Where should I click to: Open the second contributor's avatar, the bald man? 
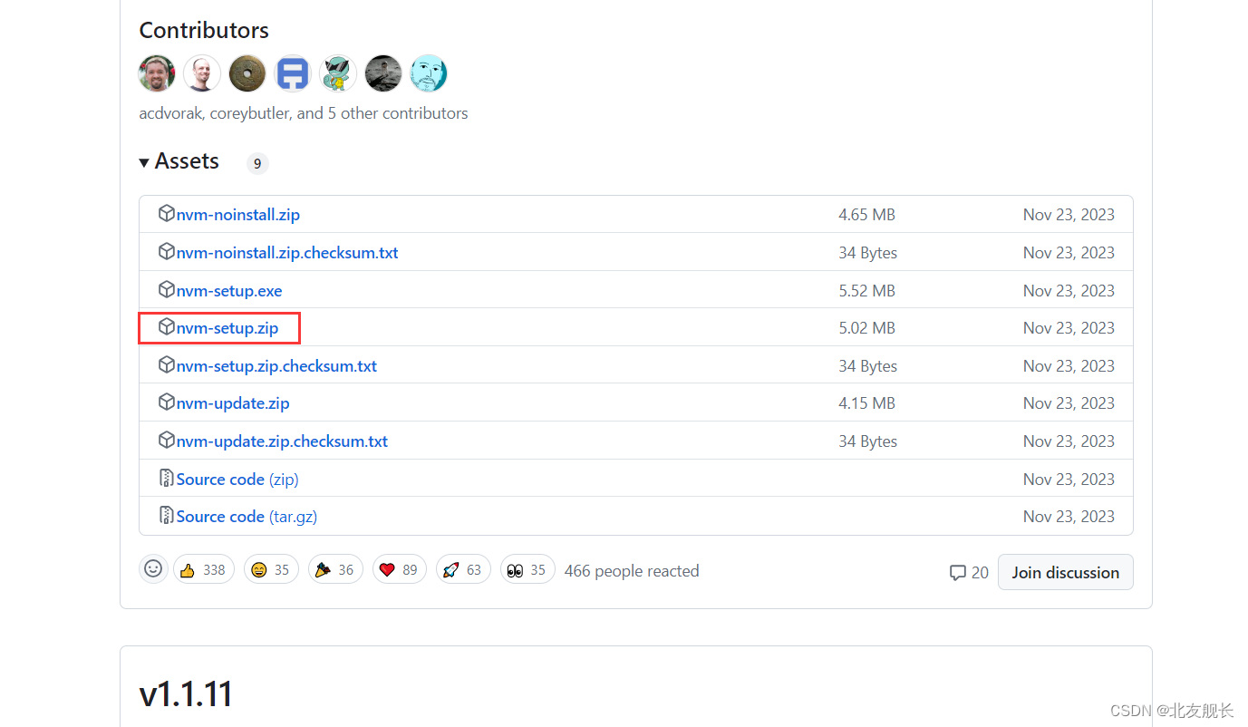pos(202,73)
